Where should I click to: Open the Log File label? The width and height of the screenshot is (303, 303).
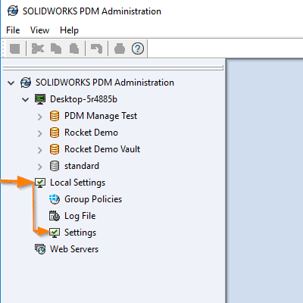point(80,216)
